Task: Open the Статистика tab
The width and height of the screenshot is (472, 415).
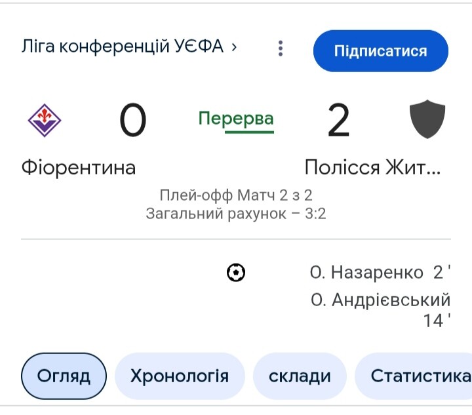Action: [x=413, y=376]
